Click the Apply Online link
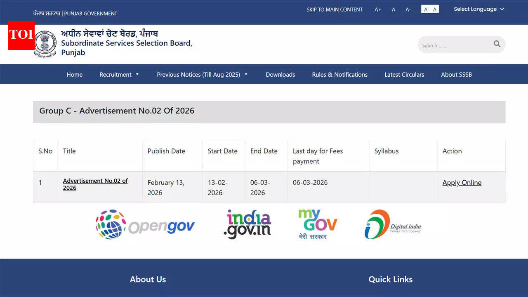The image size is (528, 297). (x=462, y=182)
